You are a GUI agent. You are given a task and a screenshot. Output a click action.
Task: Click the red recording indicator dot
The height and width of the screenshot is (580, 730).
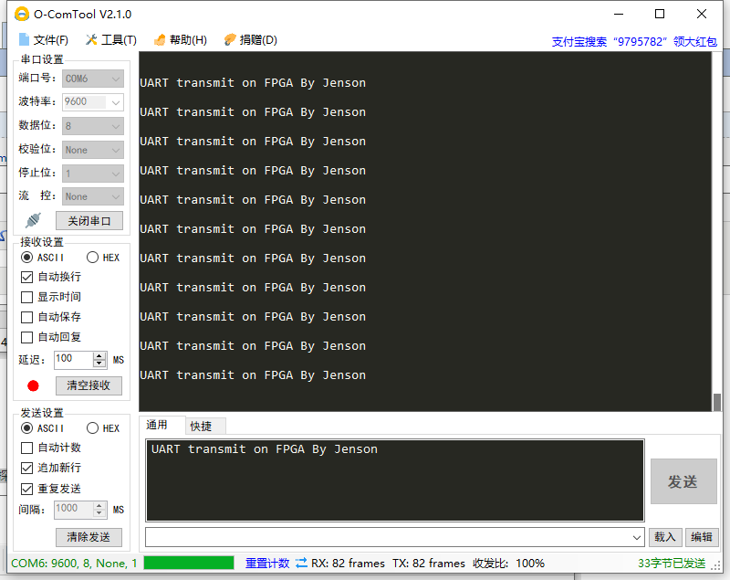click(33, 385)
